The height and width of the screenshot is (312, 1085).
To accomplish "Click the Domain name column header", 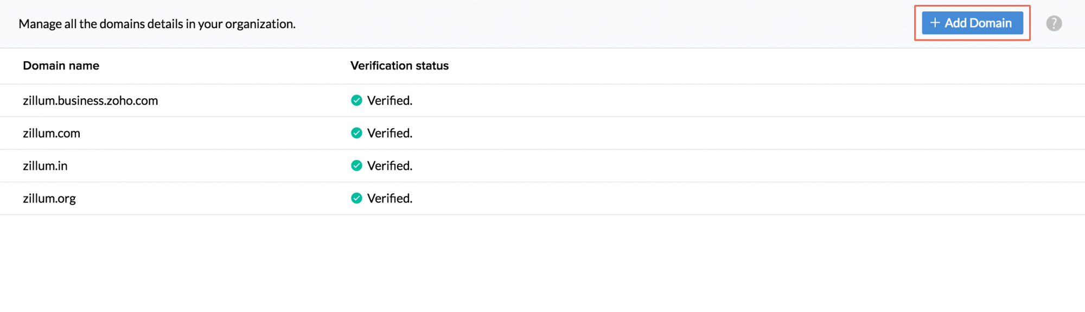I will click(x=61, y=66).
